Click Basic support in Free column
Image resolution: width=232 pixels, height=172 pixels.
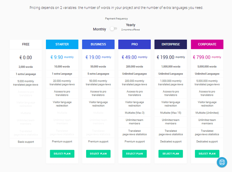26,142
